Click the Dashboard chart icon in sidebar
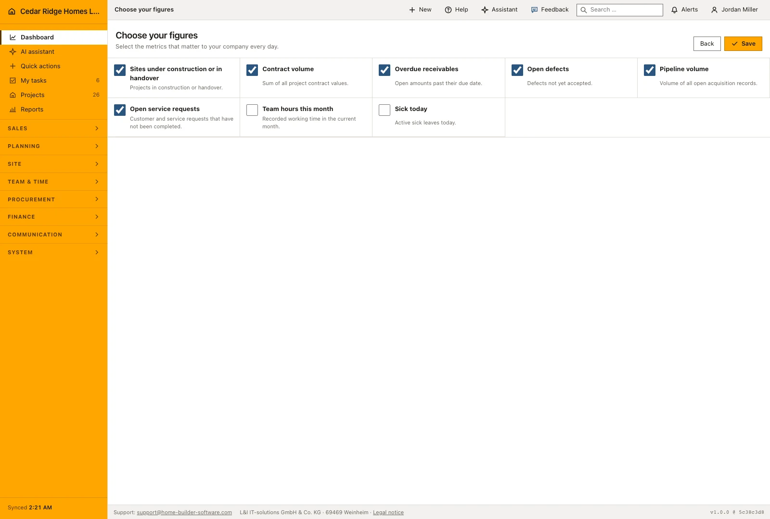Screen dimensions: 770x519 click(13, 37)
